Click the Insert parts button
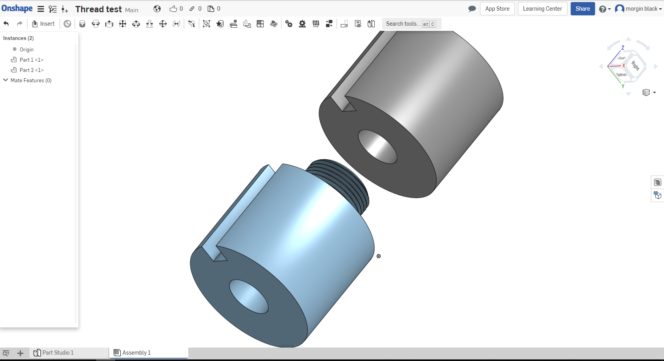The image size is (664, 361). point(43,24)
